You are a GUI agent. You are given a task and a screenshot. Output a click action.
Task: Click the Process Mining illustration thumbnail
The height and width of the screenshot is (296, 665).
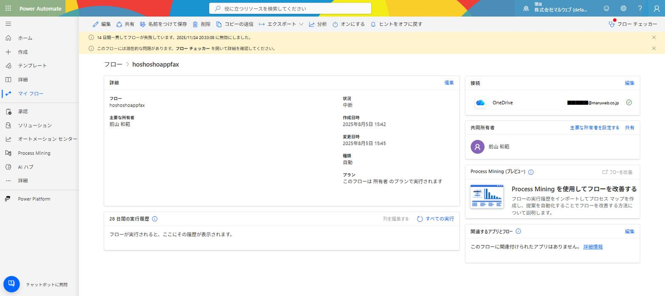click(487, 197)
